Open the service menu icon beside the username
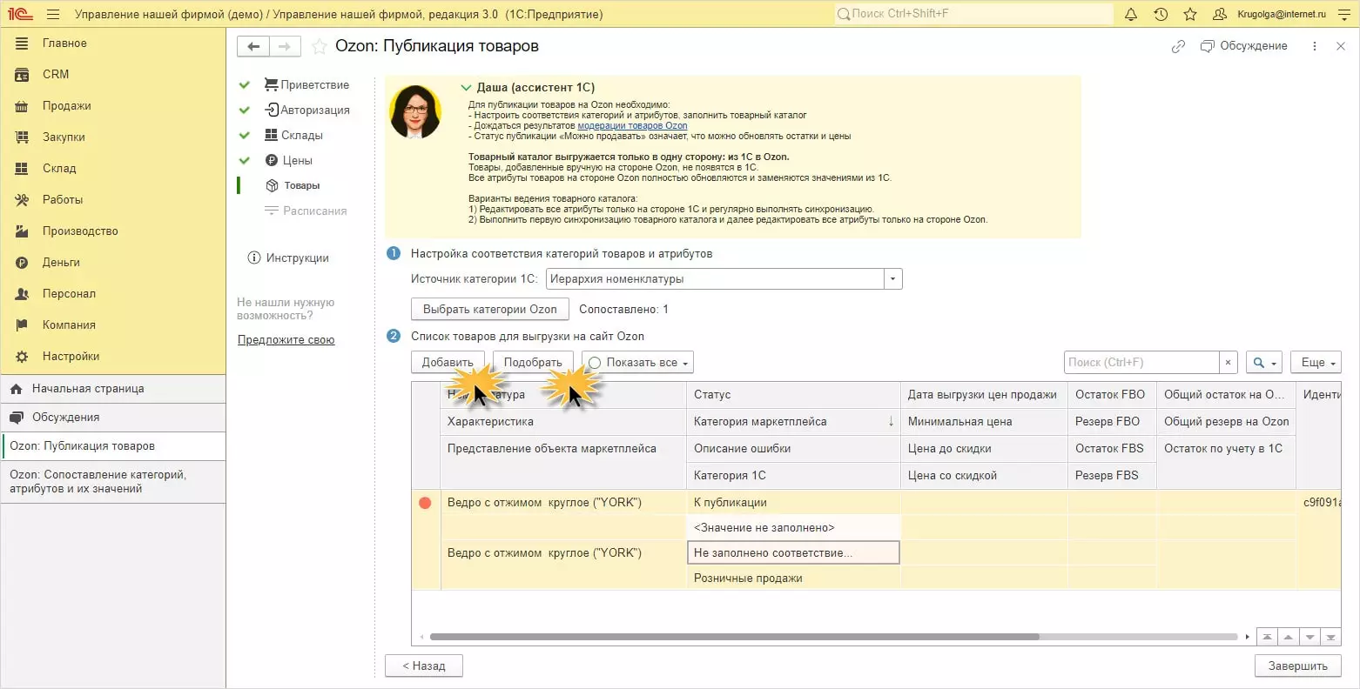This screenshot has width=1360, height=689. 1343,14
